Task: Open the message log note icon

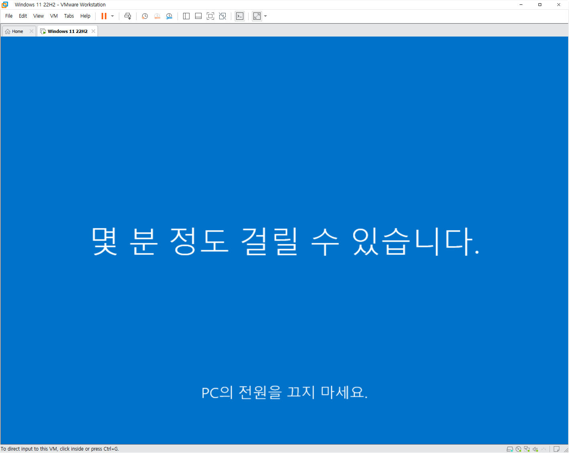Action: point(557,449)
